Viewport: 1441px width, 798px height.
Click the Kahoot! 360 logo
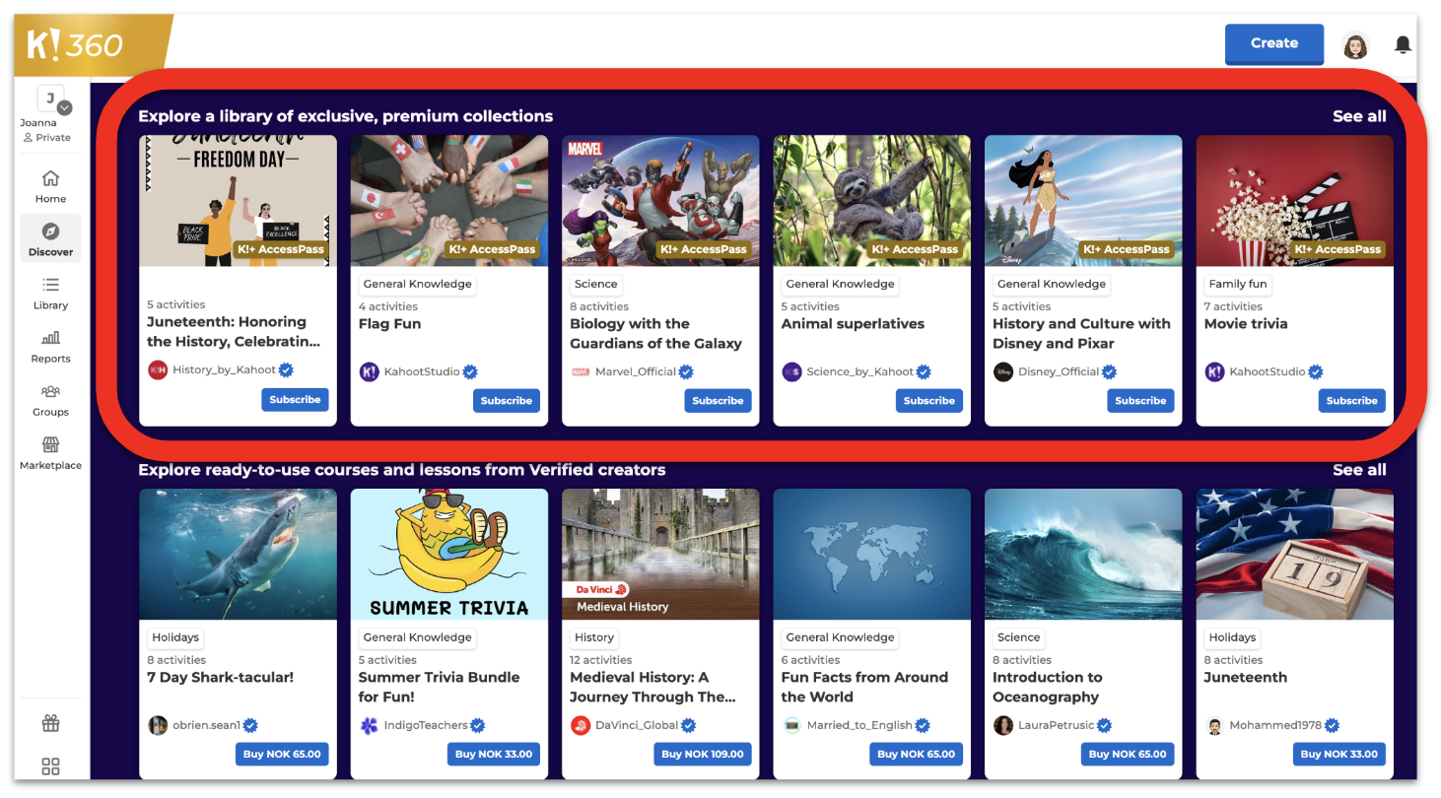click(x=75, y=44)
